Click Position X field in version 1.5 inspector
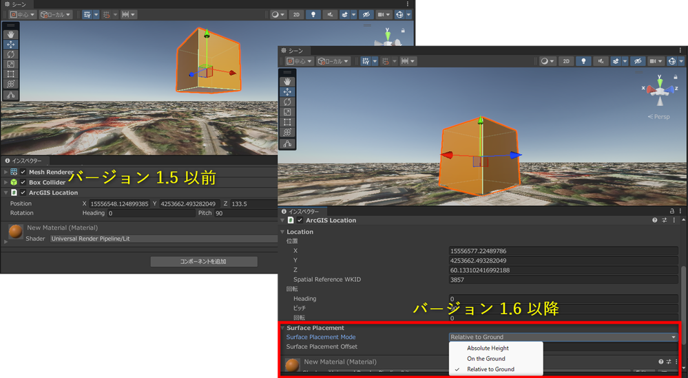 tap(119, 203)
